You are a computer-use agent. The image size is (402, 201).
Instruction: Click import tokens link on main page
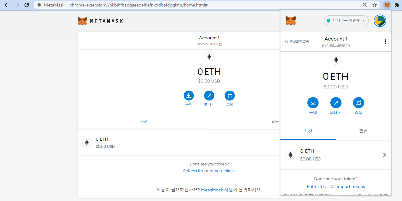(x=223, y=171)
